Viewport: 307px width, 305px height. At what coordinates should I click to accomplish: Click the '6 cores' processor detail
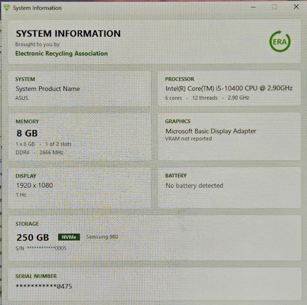coord(173,98)
